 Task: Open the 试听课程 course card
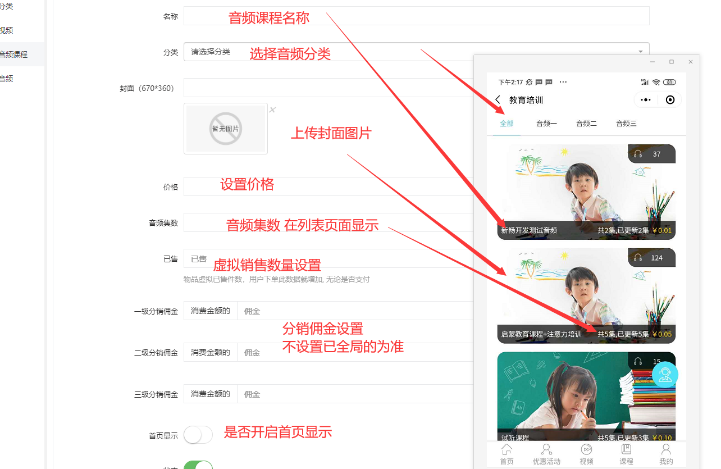[x=586, y=397]
